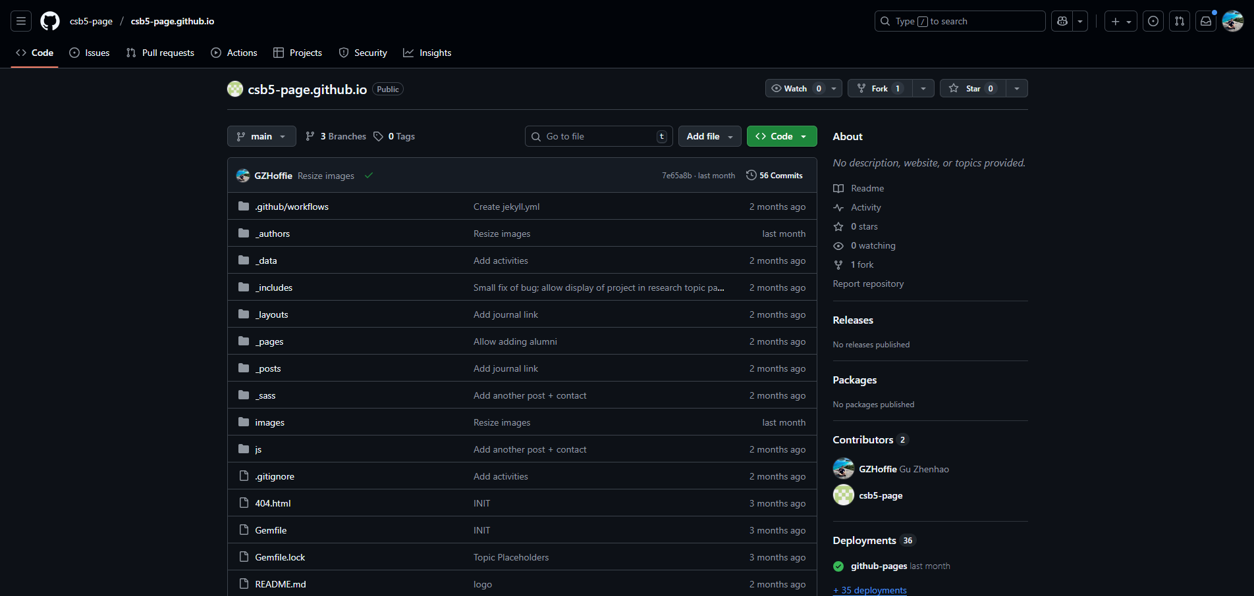The image size is (1254, 596).
Task: Switch to the Insights tab
Action: pyautogui.click(x=427, y=53)
